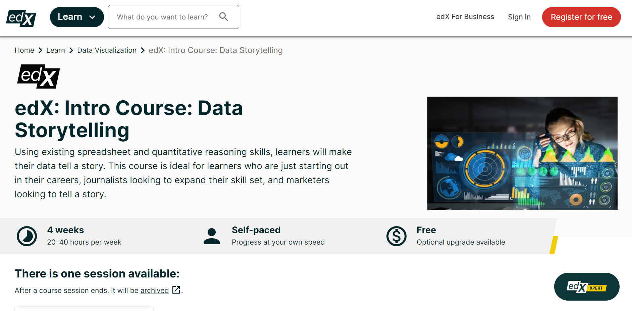Click the edX course logo above the title
Screen dimensions: 632x311
pyautogui.click(x=38, y=76)
